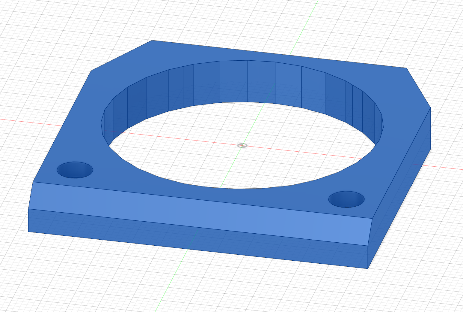Select the top-right angled corner edge of the plate

(419, 88)
